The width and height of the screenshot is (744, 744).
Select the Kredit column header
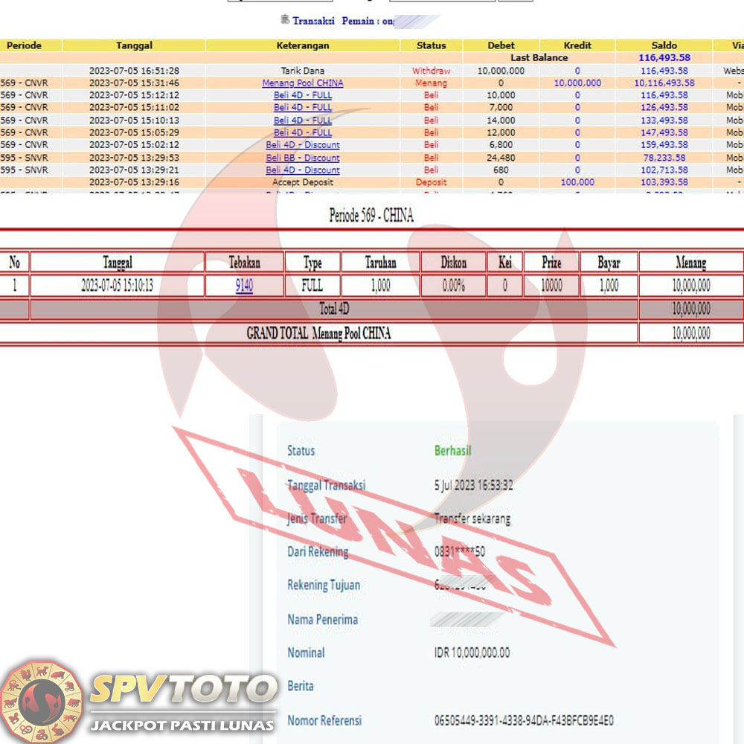click(577, 45)
